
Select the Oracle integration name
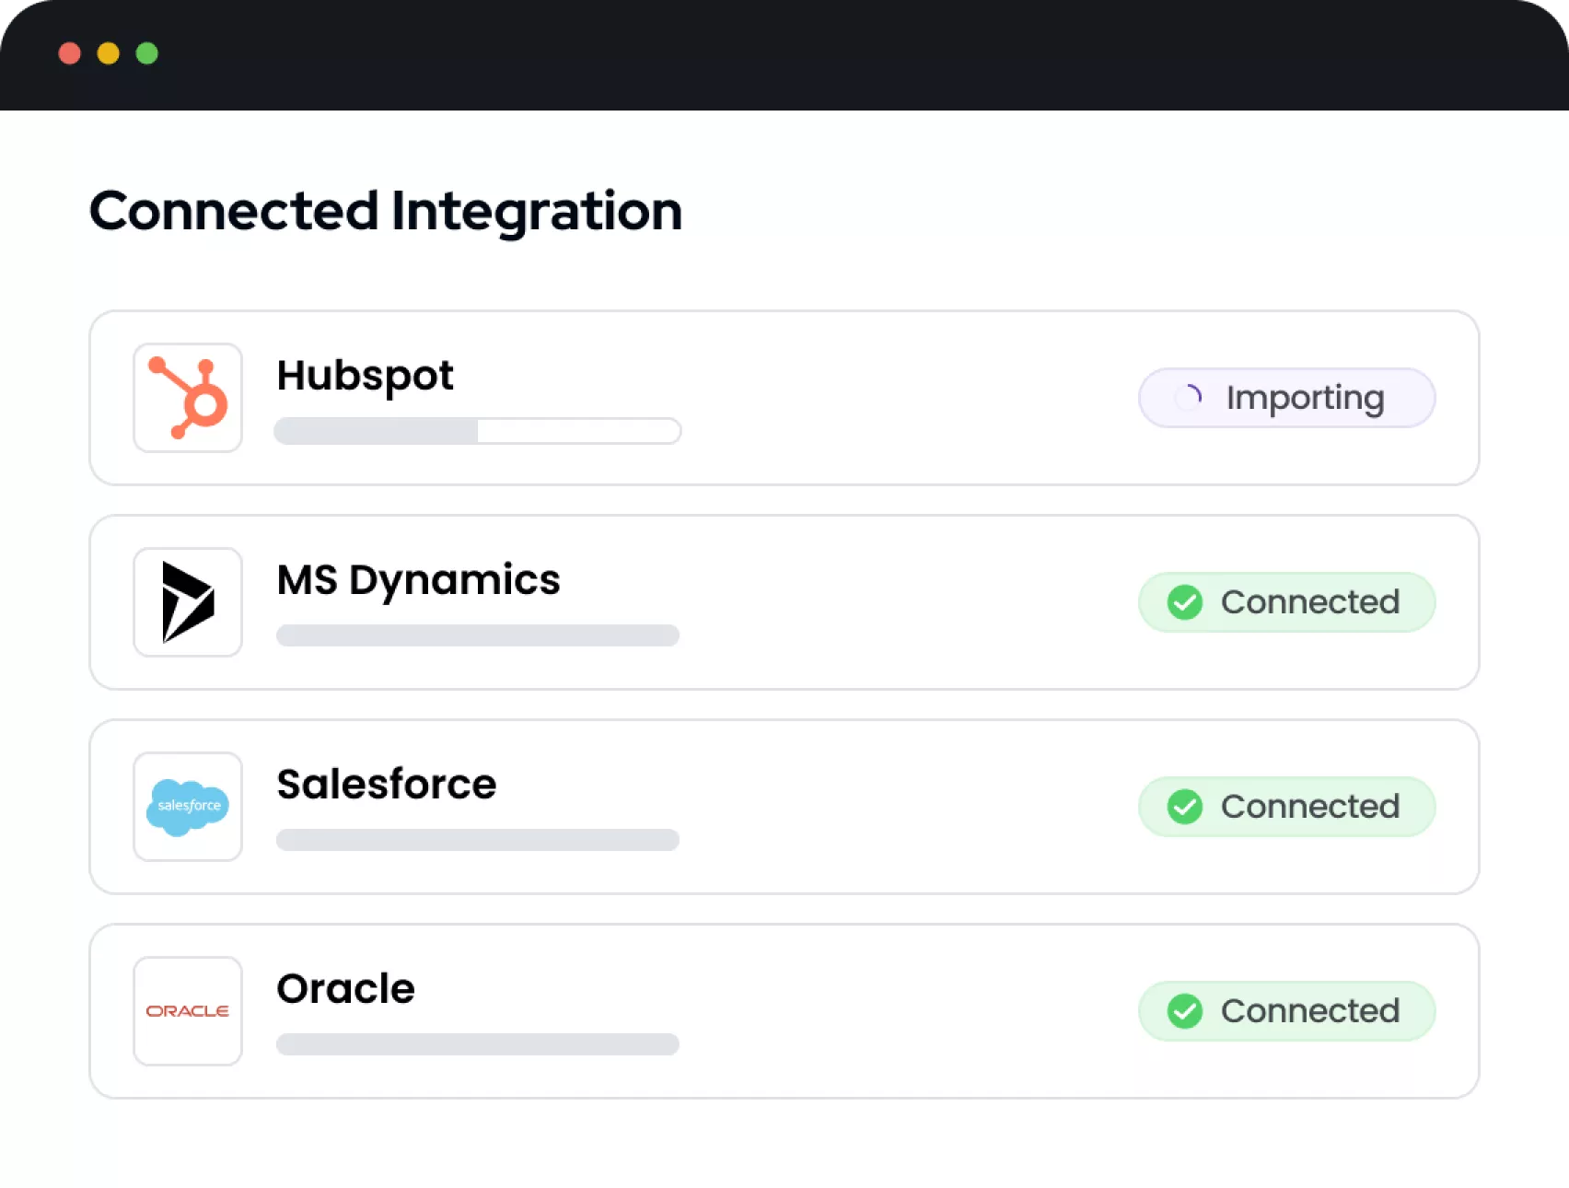[x=346, y=989]
